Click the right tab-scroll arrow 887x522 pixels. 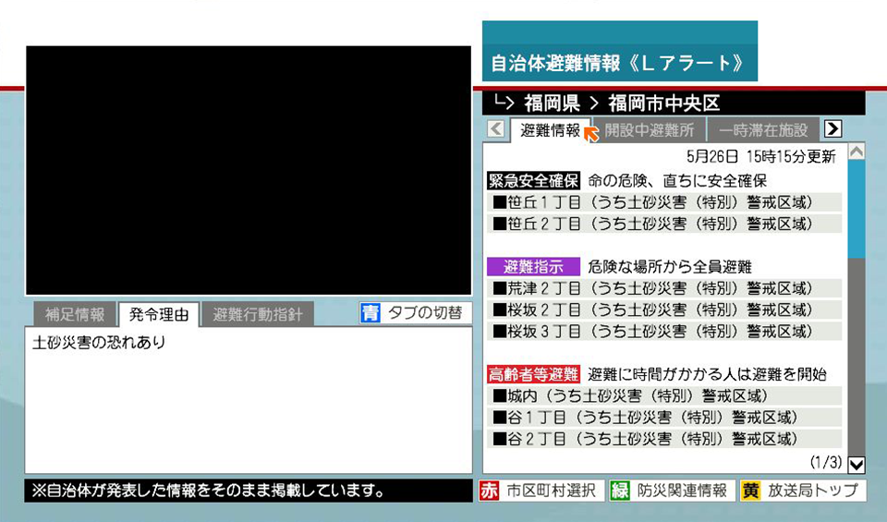coord(832,129)
